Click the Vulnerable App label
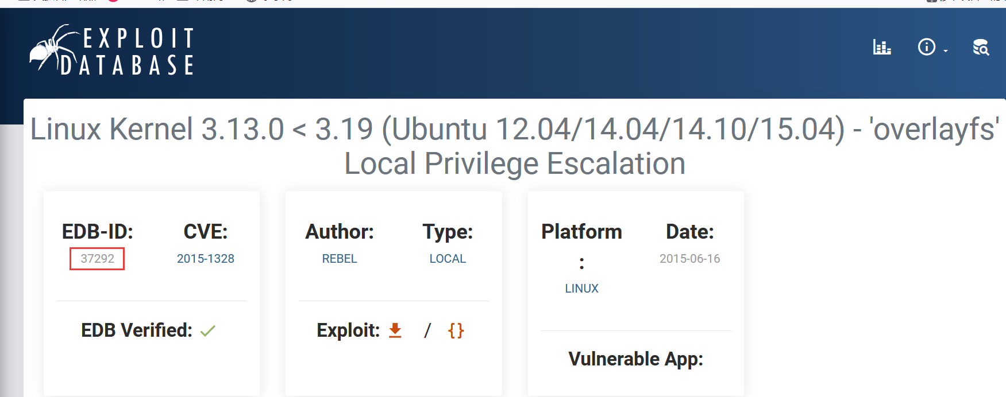The width and height of the screenshot is (1006, 397). (635, 359)
